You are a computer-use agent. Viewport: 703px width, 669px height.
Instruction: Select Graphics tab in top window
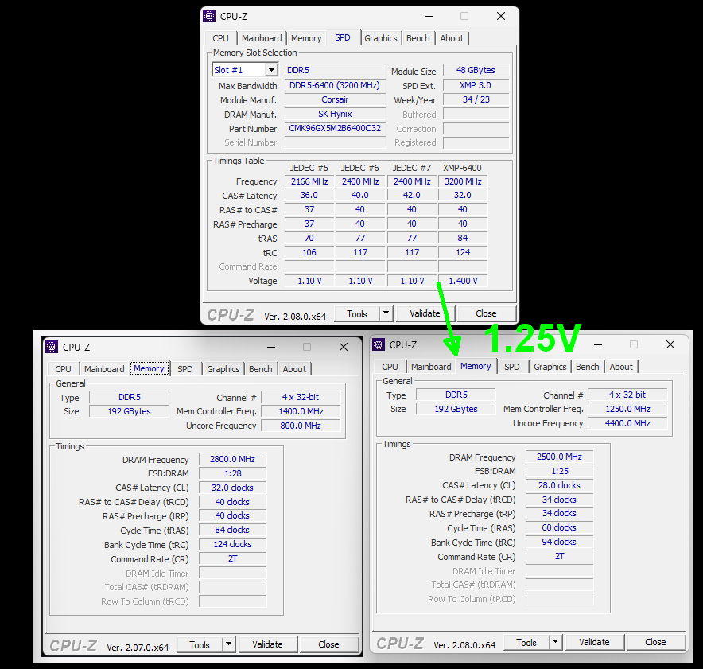[x=381, y=38]
